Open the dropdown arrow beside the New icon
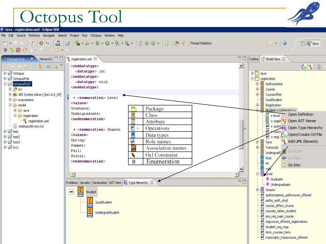 (x=10, y=43)
